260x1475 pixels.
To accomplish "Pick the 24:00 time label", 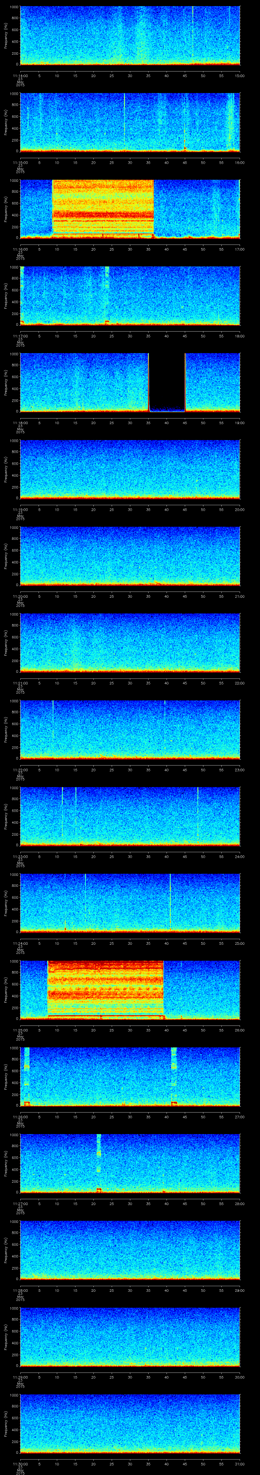I will coord(240,856).
